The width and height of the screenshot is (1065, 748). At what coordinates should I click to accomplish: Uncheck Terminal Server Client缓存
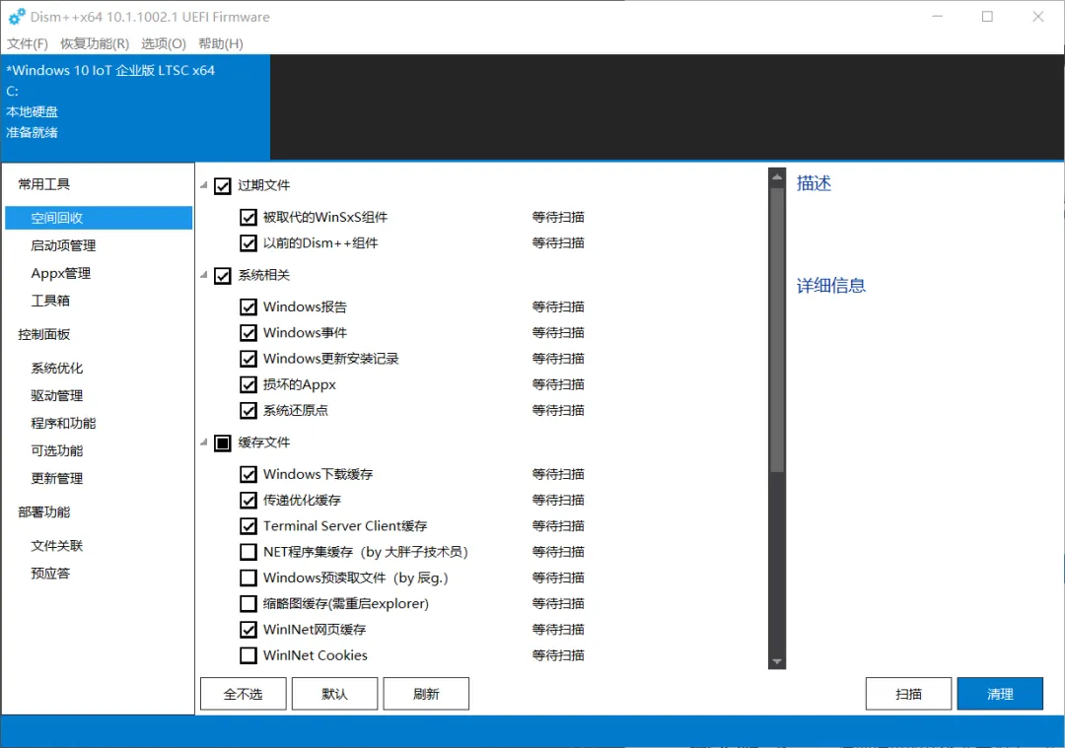click(248, 526)
